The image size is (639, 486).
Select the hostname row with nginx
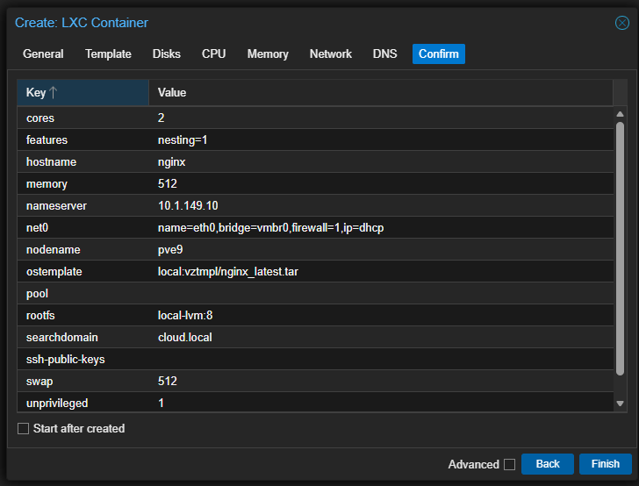click(316, 162)
